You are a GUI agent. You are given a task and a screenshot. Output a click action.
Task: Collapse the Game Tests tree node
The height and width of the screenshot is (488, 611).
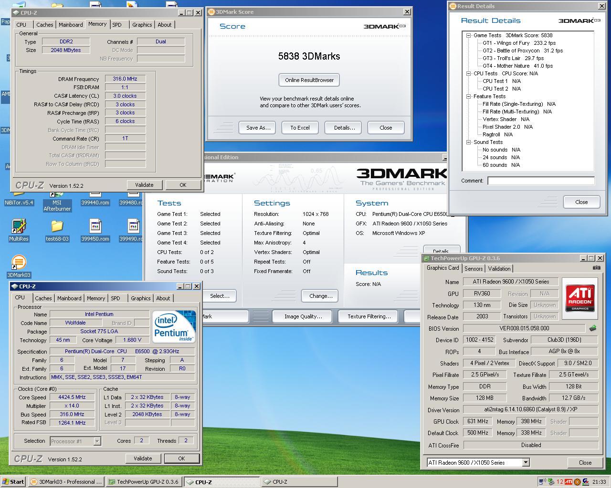click(469, 35)
